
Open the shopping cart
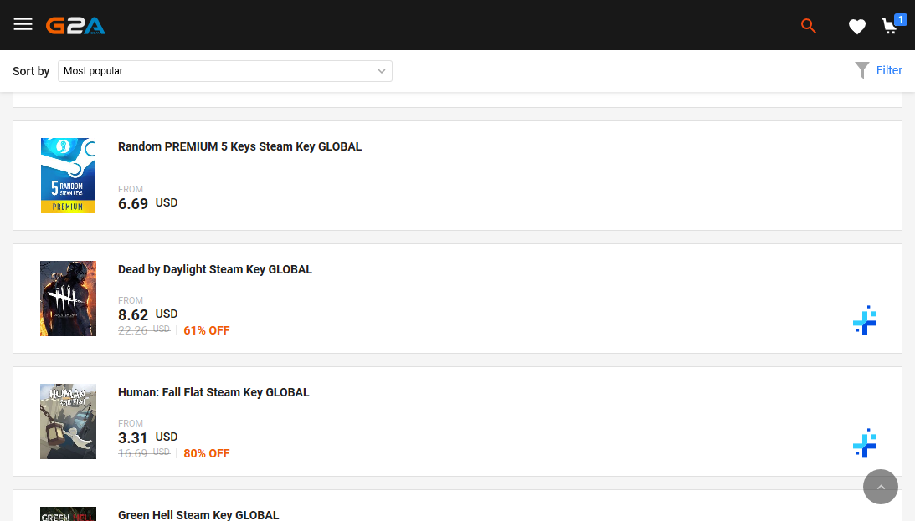click(x=889, y=27)
